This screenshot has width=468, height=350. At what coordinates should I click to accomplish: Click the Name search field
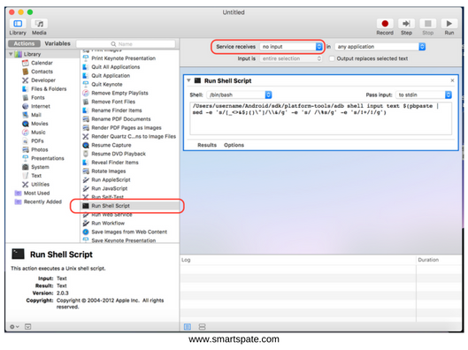pos(126,44)
